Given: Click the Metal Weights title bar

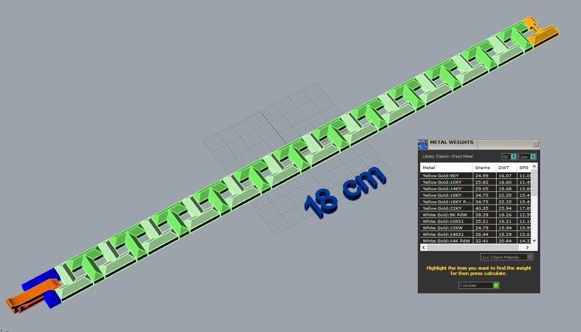Looking at the screenshot, I should [479, 144].
